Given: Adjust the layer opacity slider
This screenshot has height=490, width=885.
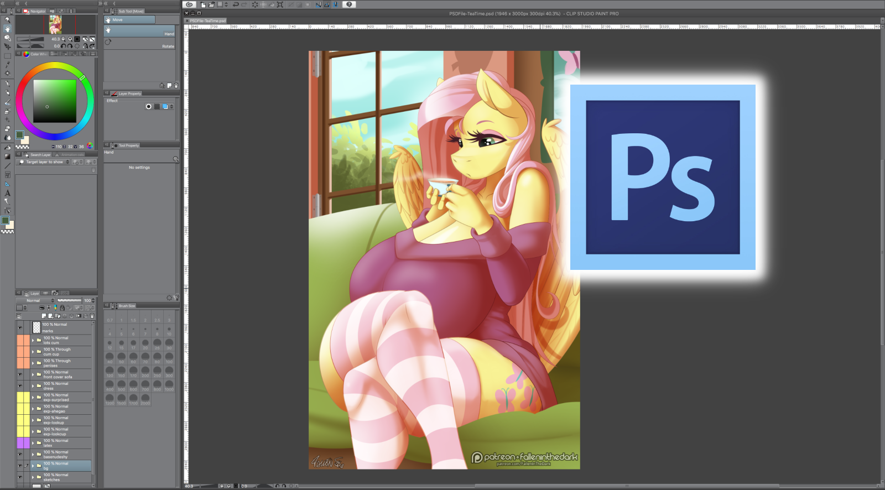Looking at the screenshot, I should (70, 300).
